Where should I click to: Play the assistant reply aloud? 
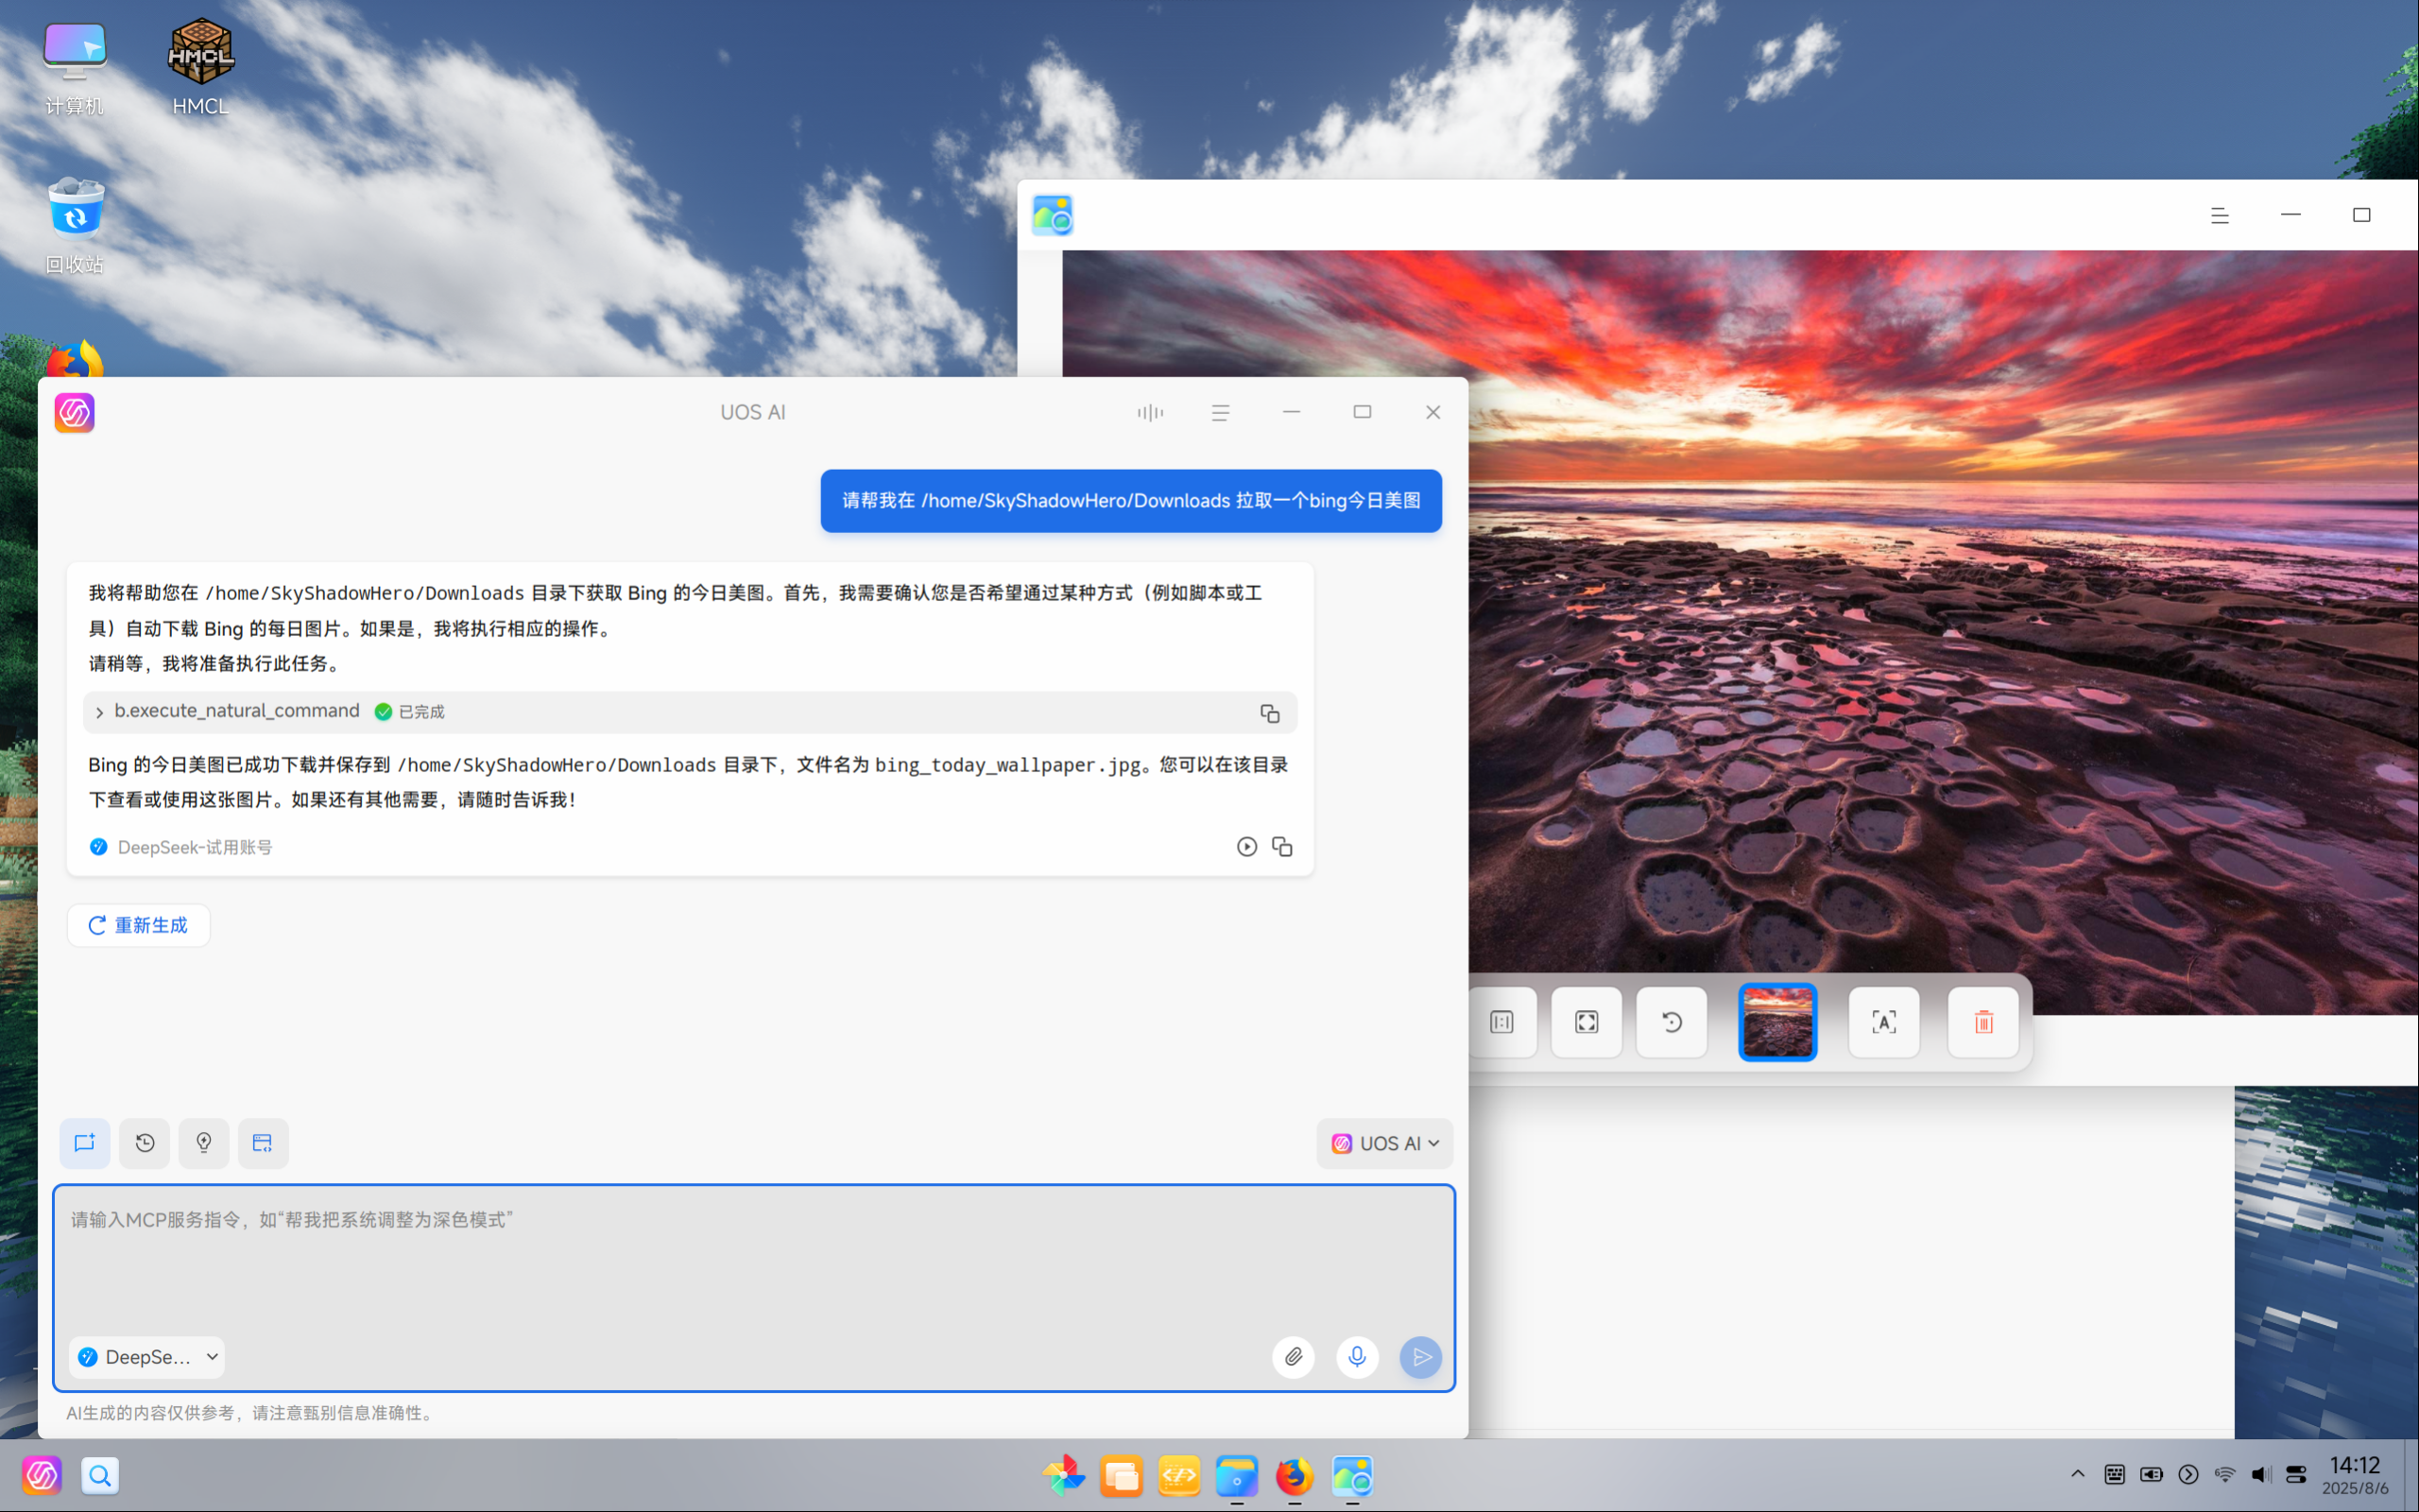pos(1246,847)
